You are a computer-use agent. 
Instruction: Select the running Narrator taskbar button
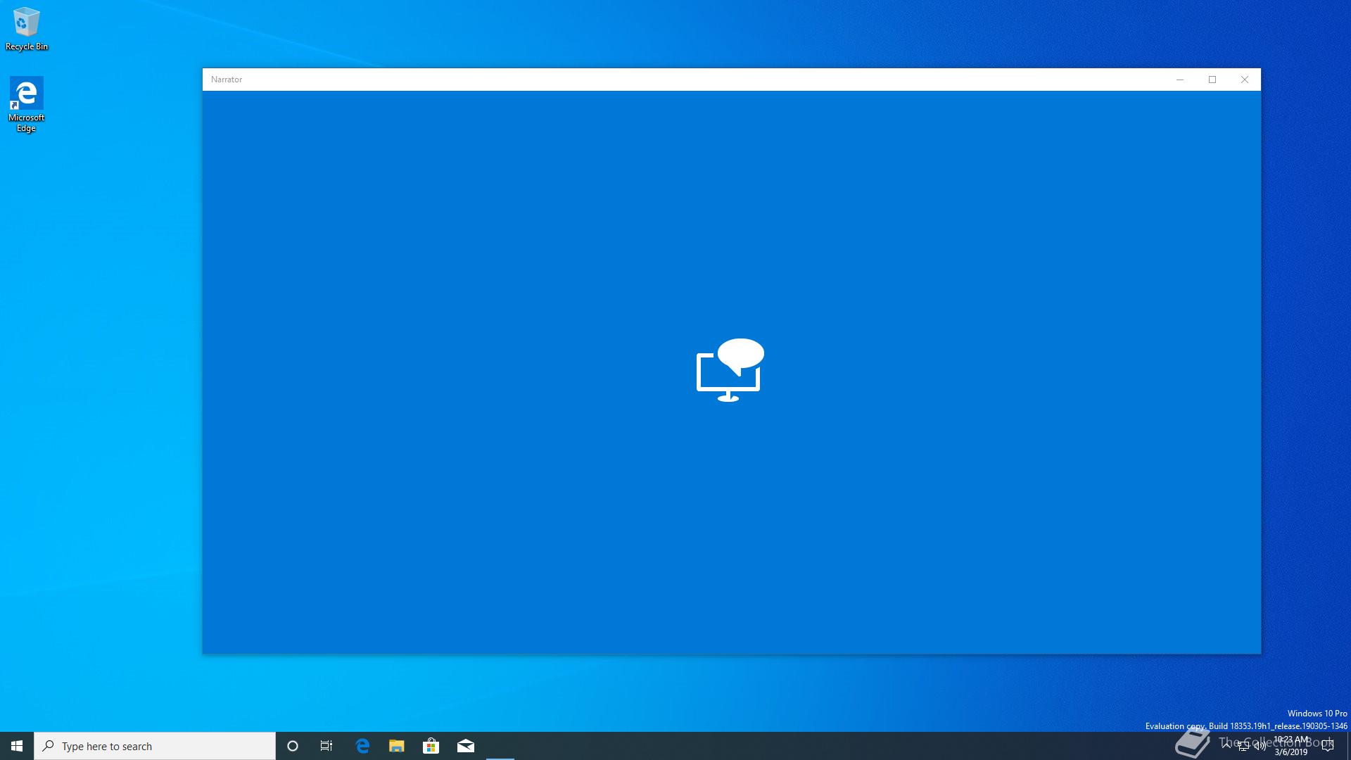(500, 746)
